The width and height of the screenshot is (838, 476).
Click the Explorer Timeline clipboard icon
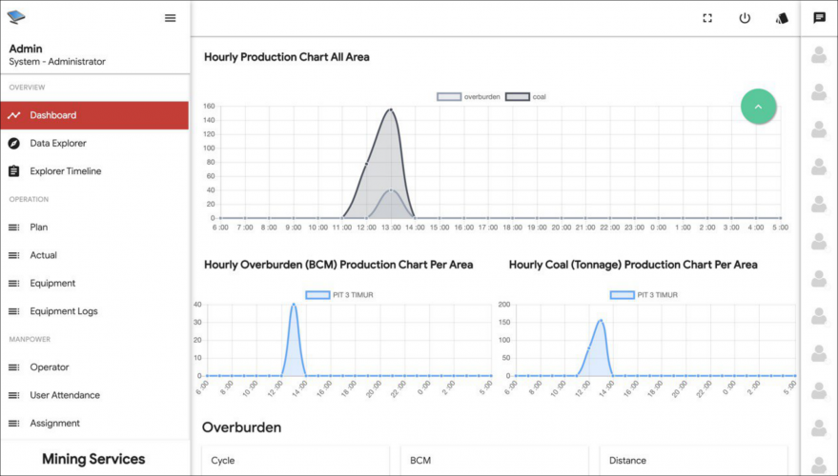click(x=13, y=171)
